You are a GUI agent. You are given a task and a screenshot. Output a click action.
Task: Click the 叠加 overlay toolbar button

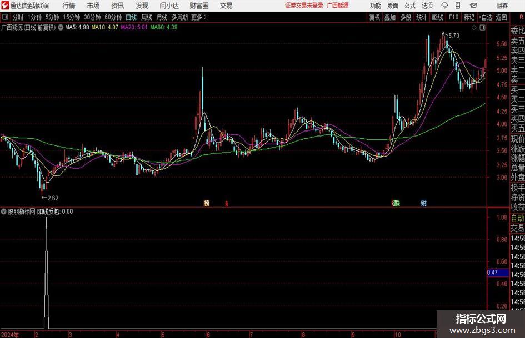390,17
